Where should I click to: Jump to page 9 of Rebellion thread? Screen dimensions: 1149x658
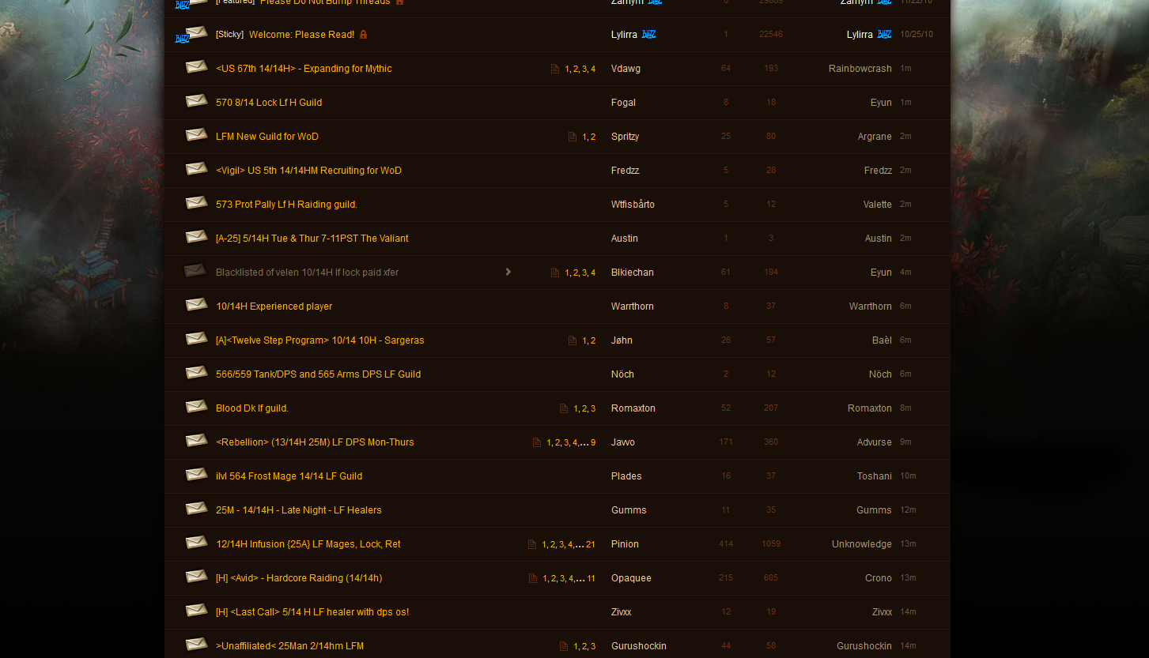[592, 442]
